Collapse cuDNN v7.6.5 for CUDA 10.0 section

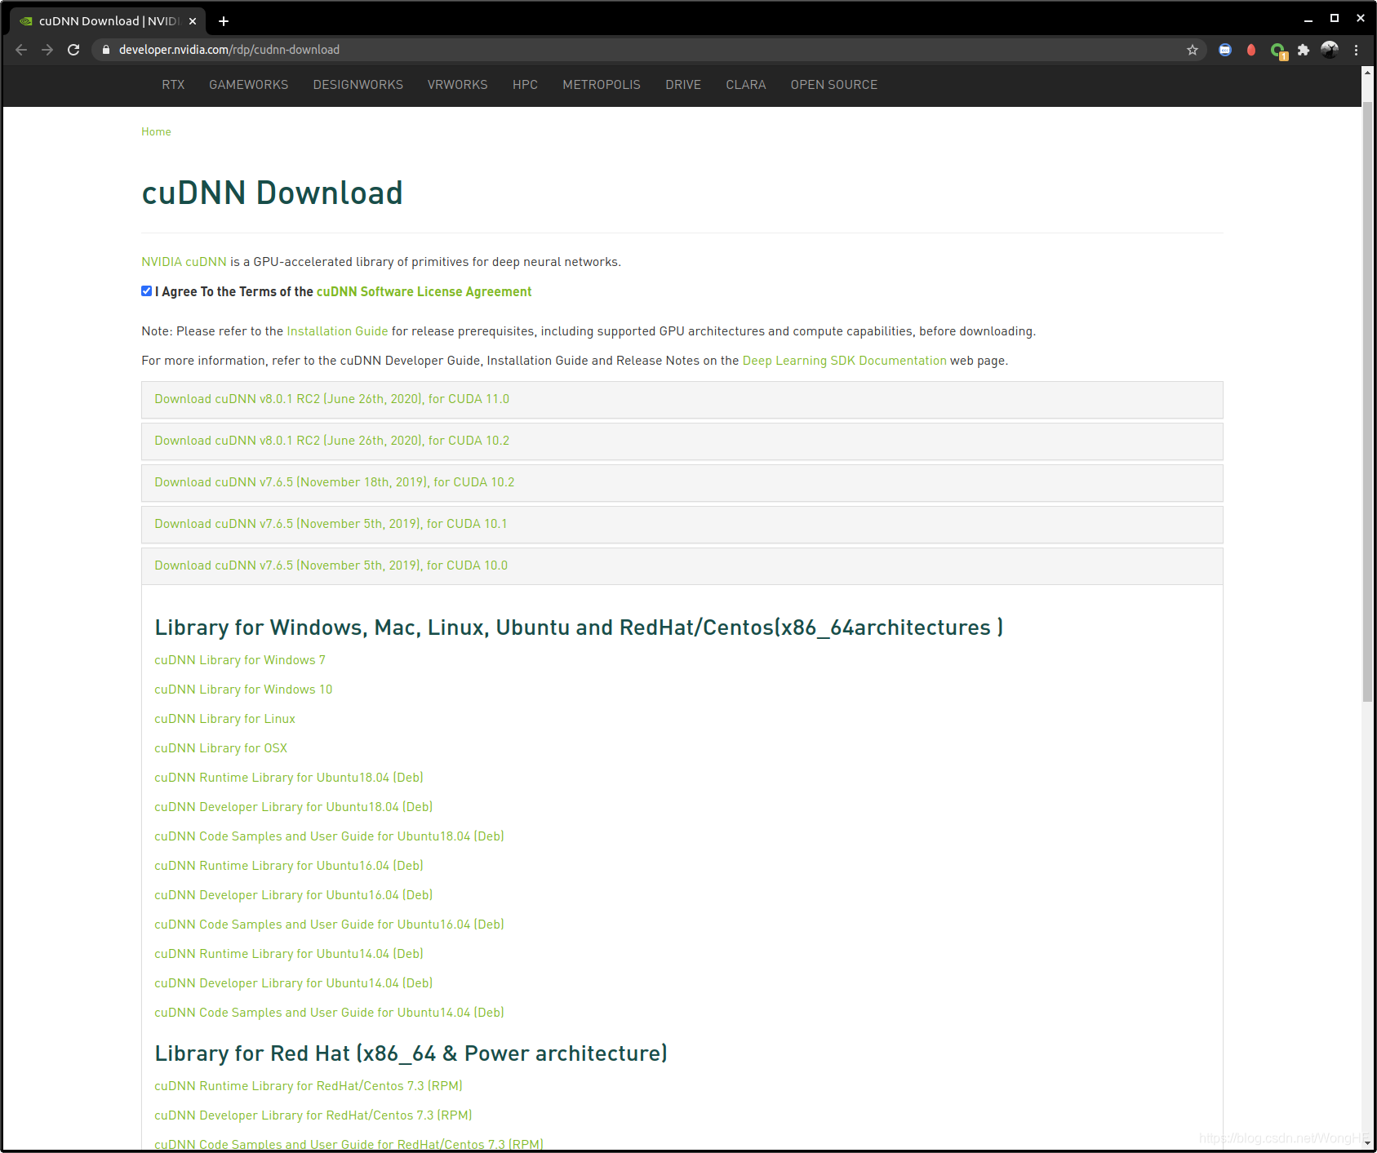click(682, 566)
